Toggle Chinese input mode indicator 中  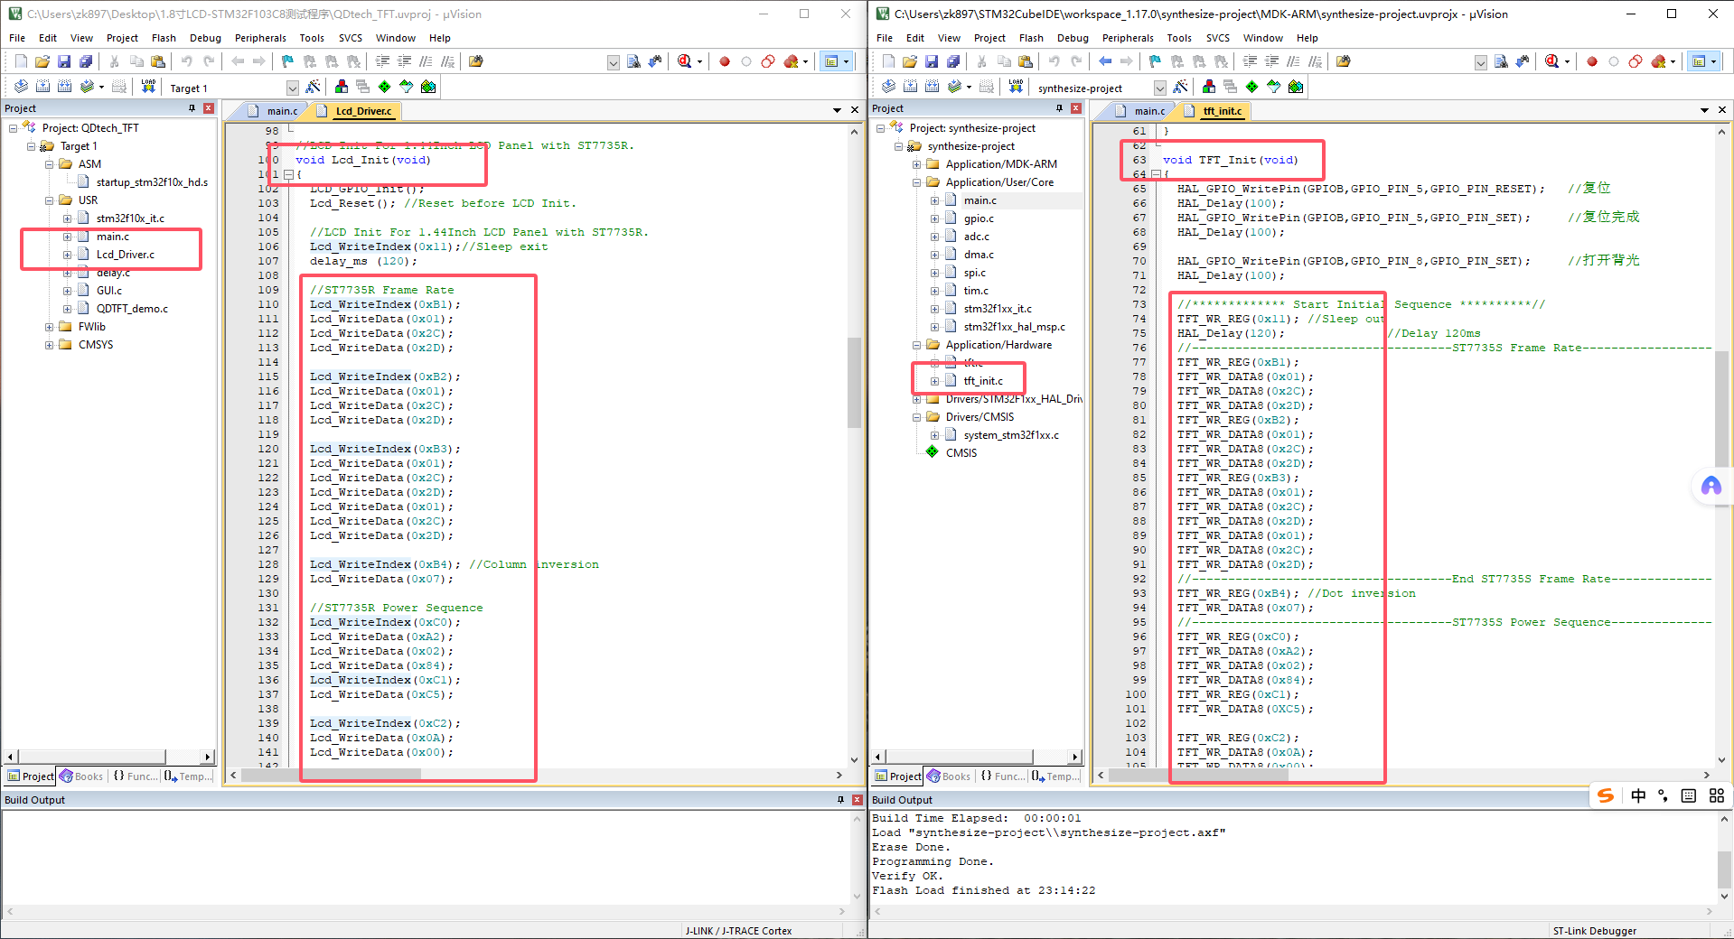(1638, 795)
